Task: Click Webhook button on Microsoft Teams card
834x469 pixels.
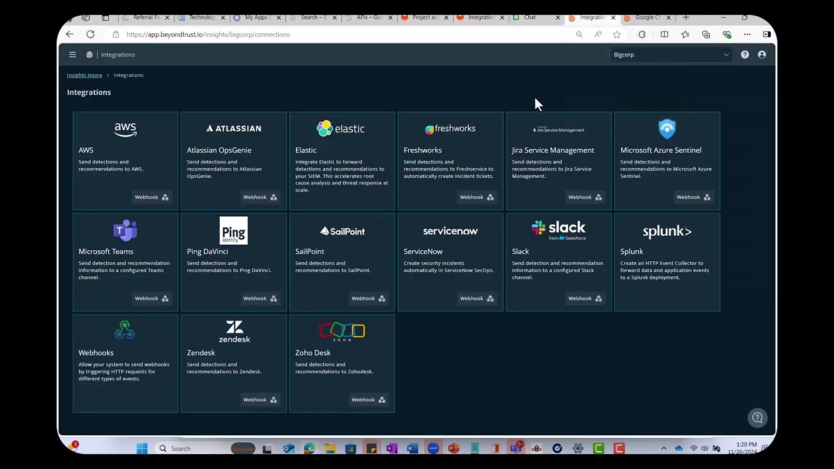Action: (x=151, y=298)
